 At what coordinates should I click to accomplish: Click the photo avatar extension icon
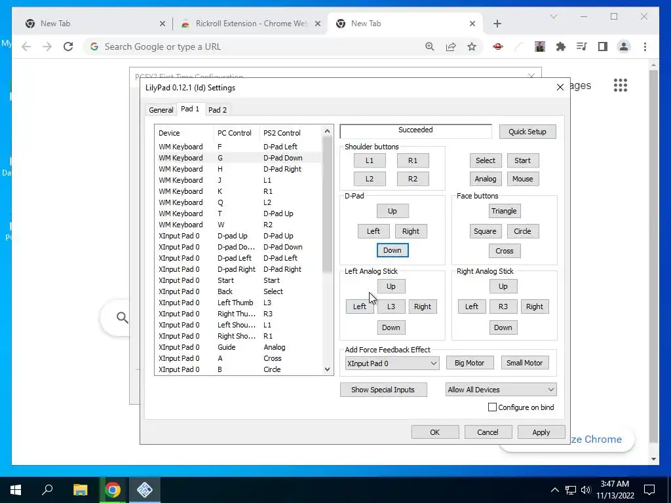(540, 47)
